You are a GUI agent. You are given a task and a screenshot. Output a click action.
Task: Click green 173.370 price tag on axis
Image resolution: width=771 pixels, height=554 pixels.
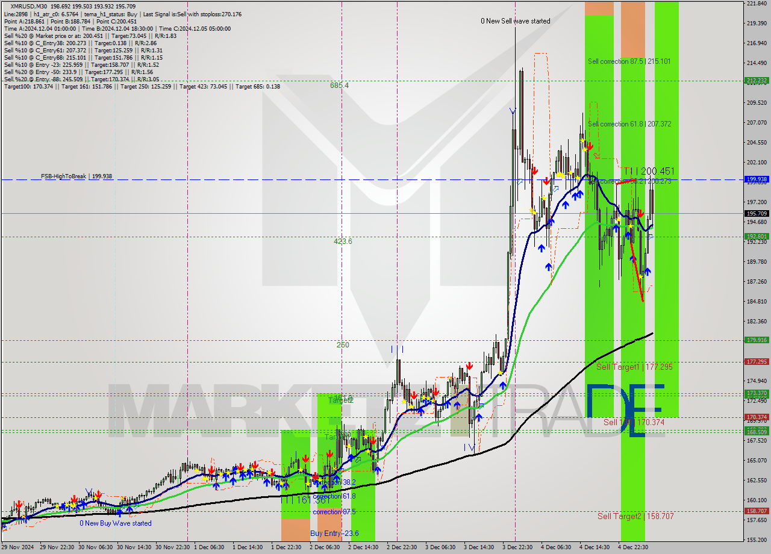click(757, 393)
